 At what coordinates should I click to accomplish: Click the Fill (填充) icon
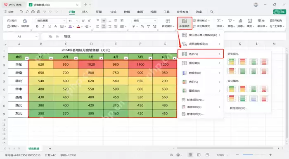(x=250, y=21)
